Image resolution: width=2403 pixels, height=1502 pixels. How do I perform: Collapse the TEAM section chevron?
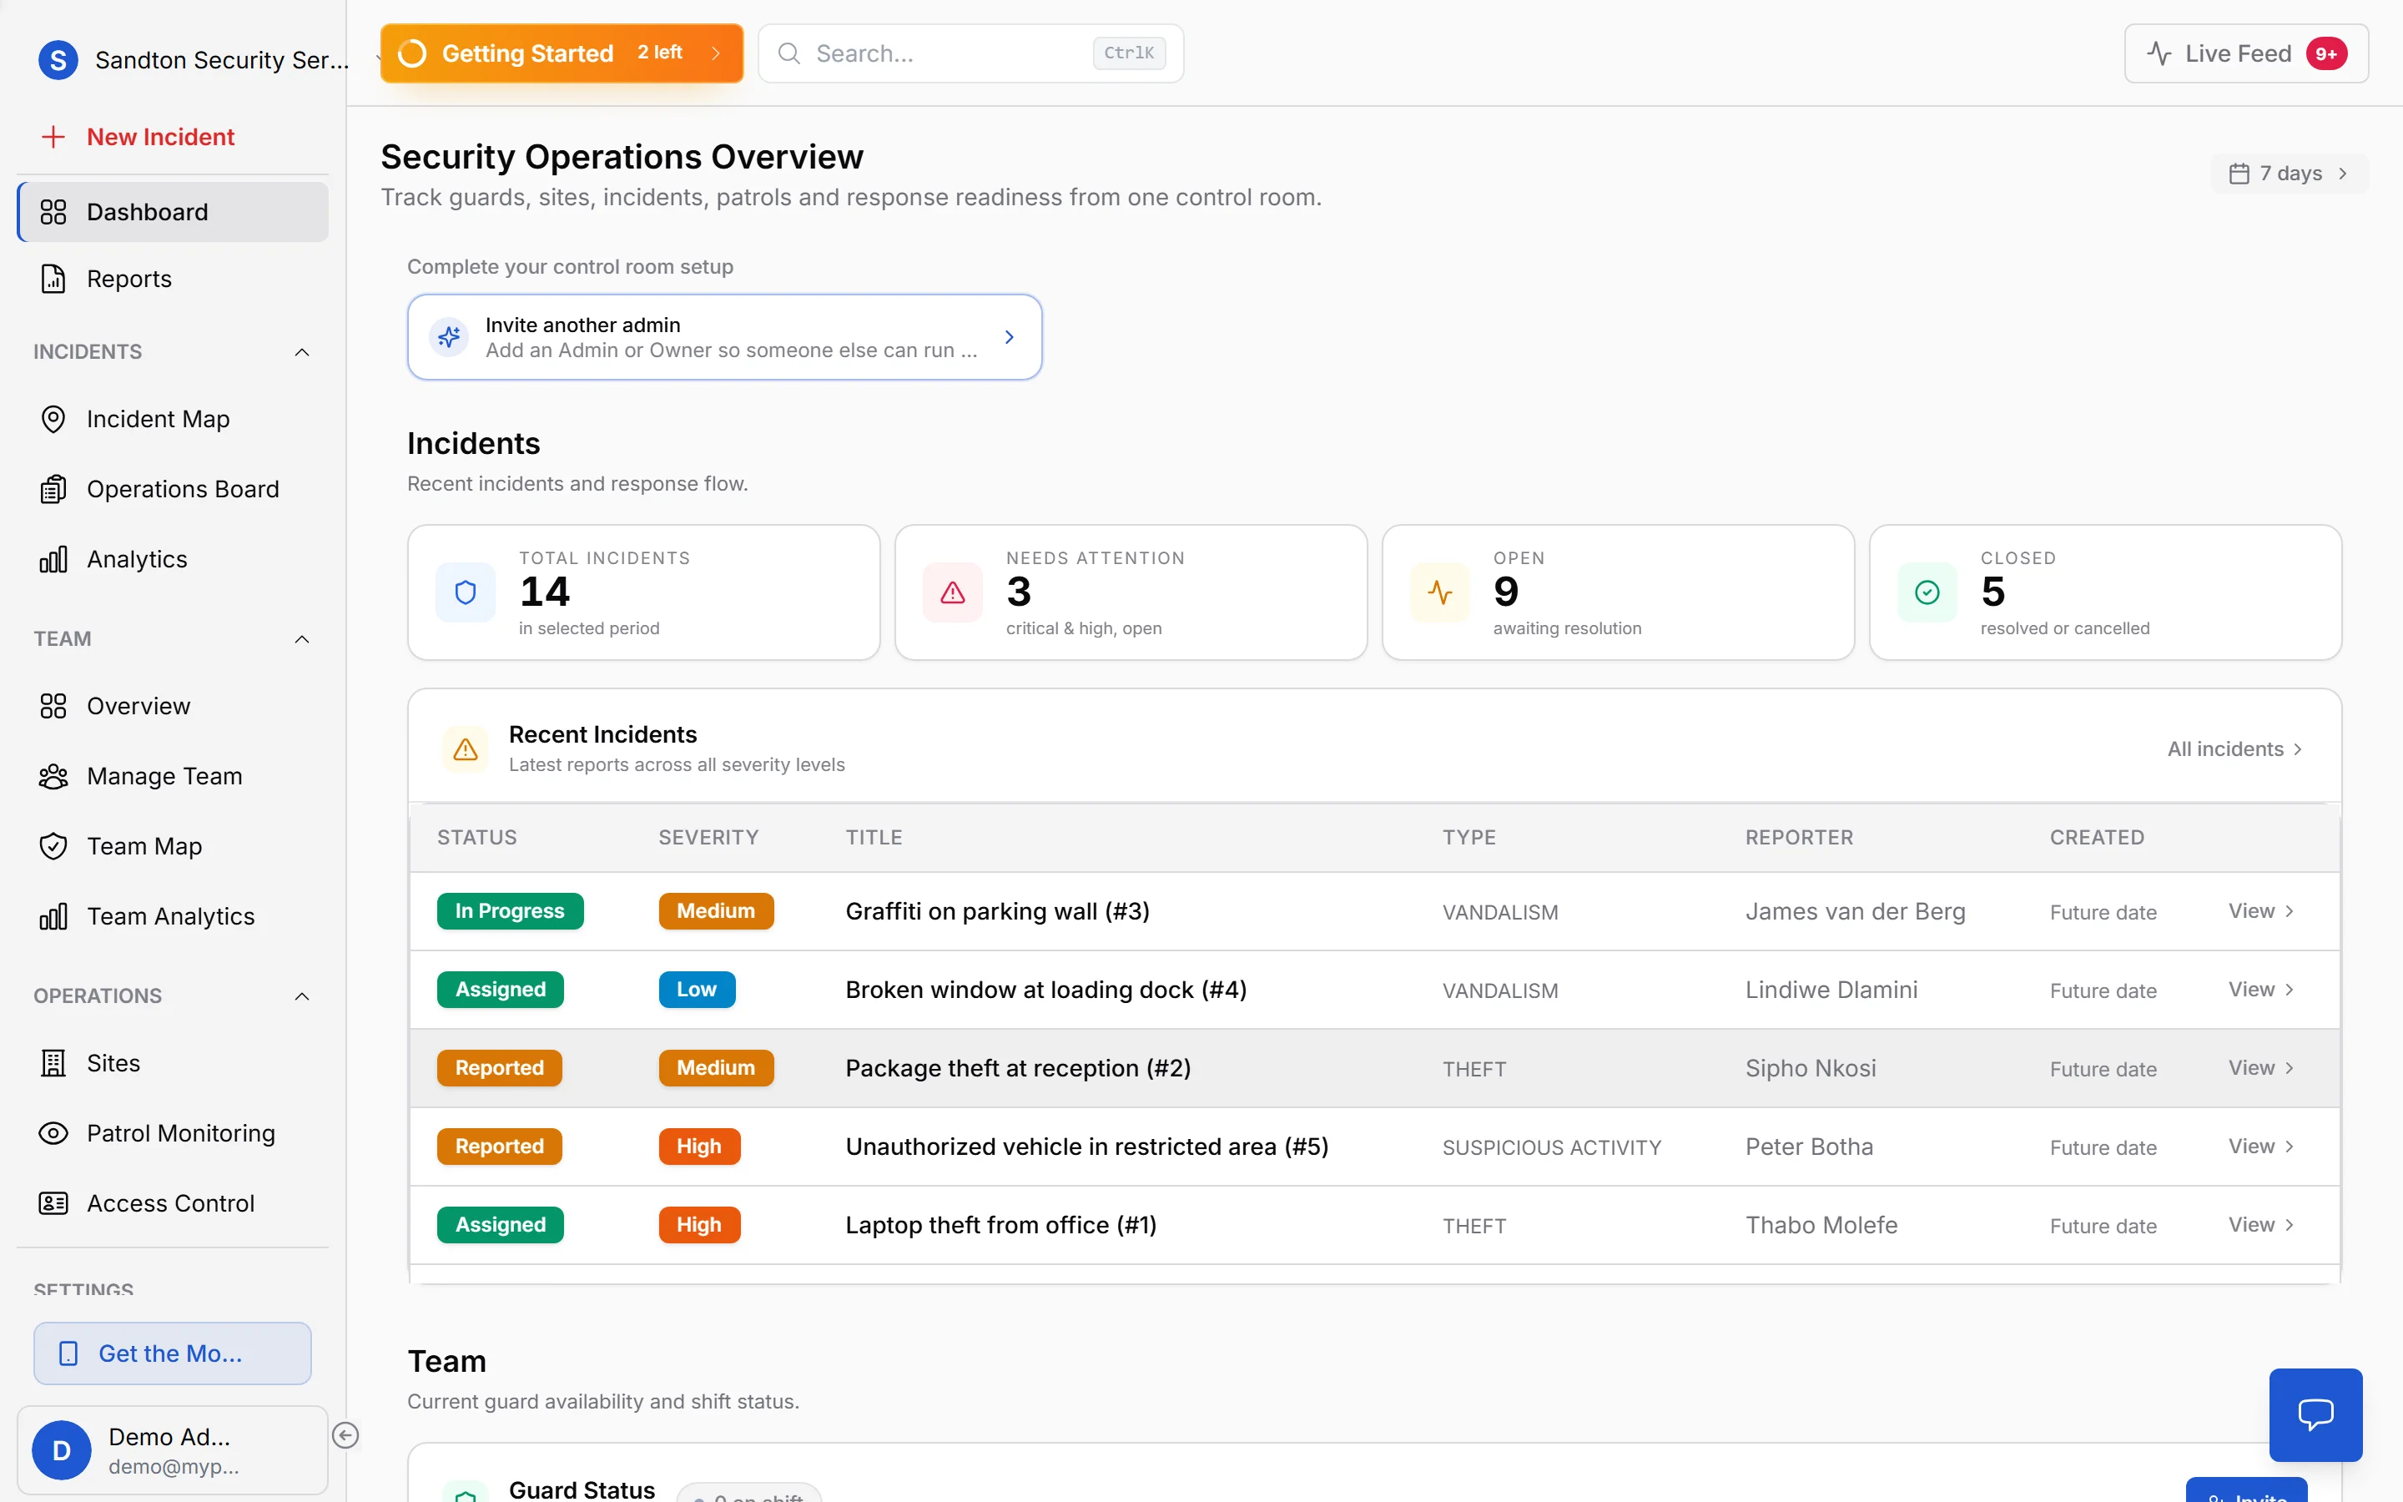[302, 638]
